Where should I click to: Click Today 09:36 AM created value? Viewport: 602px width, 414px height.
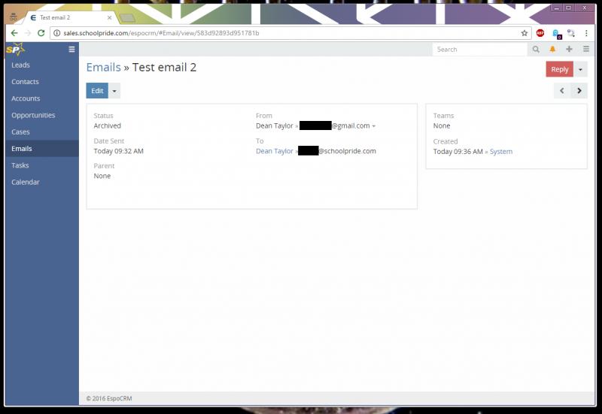[x=458, y=152]
